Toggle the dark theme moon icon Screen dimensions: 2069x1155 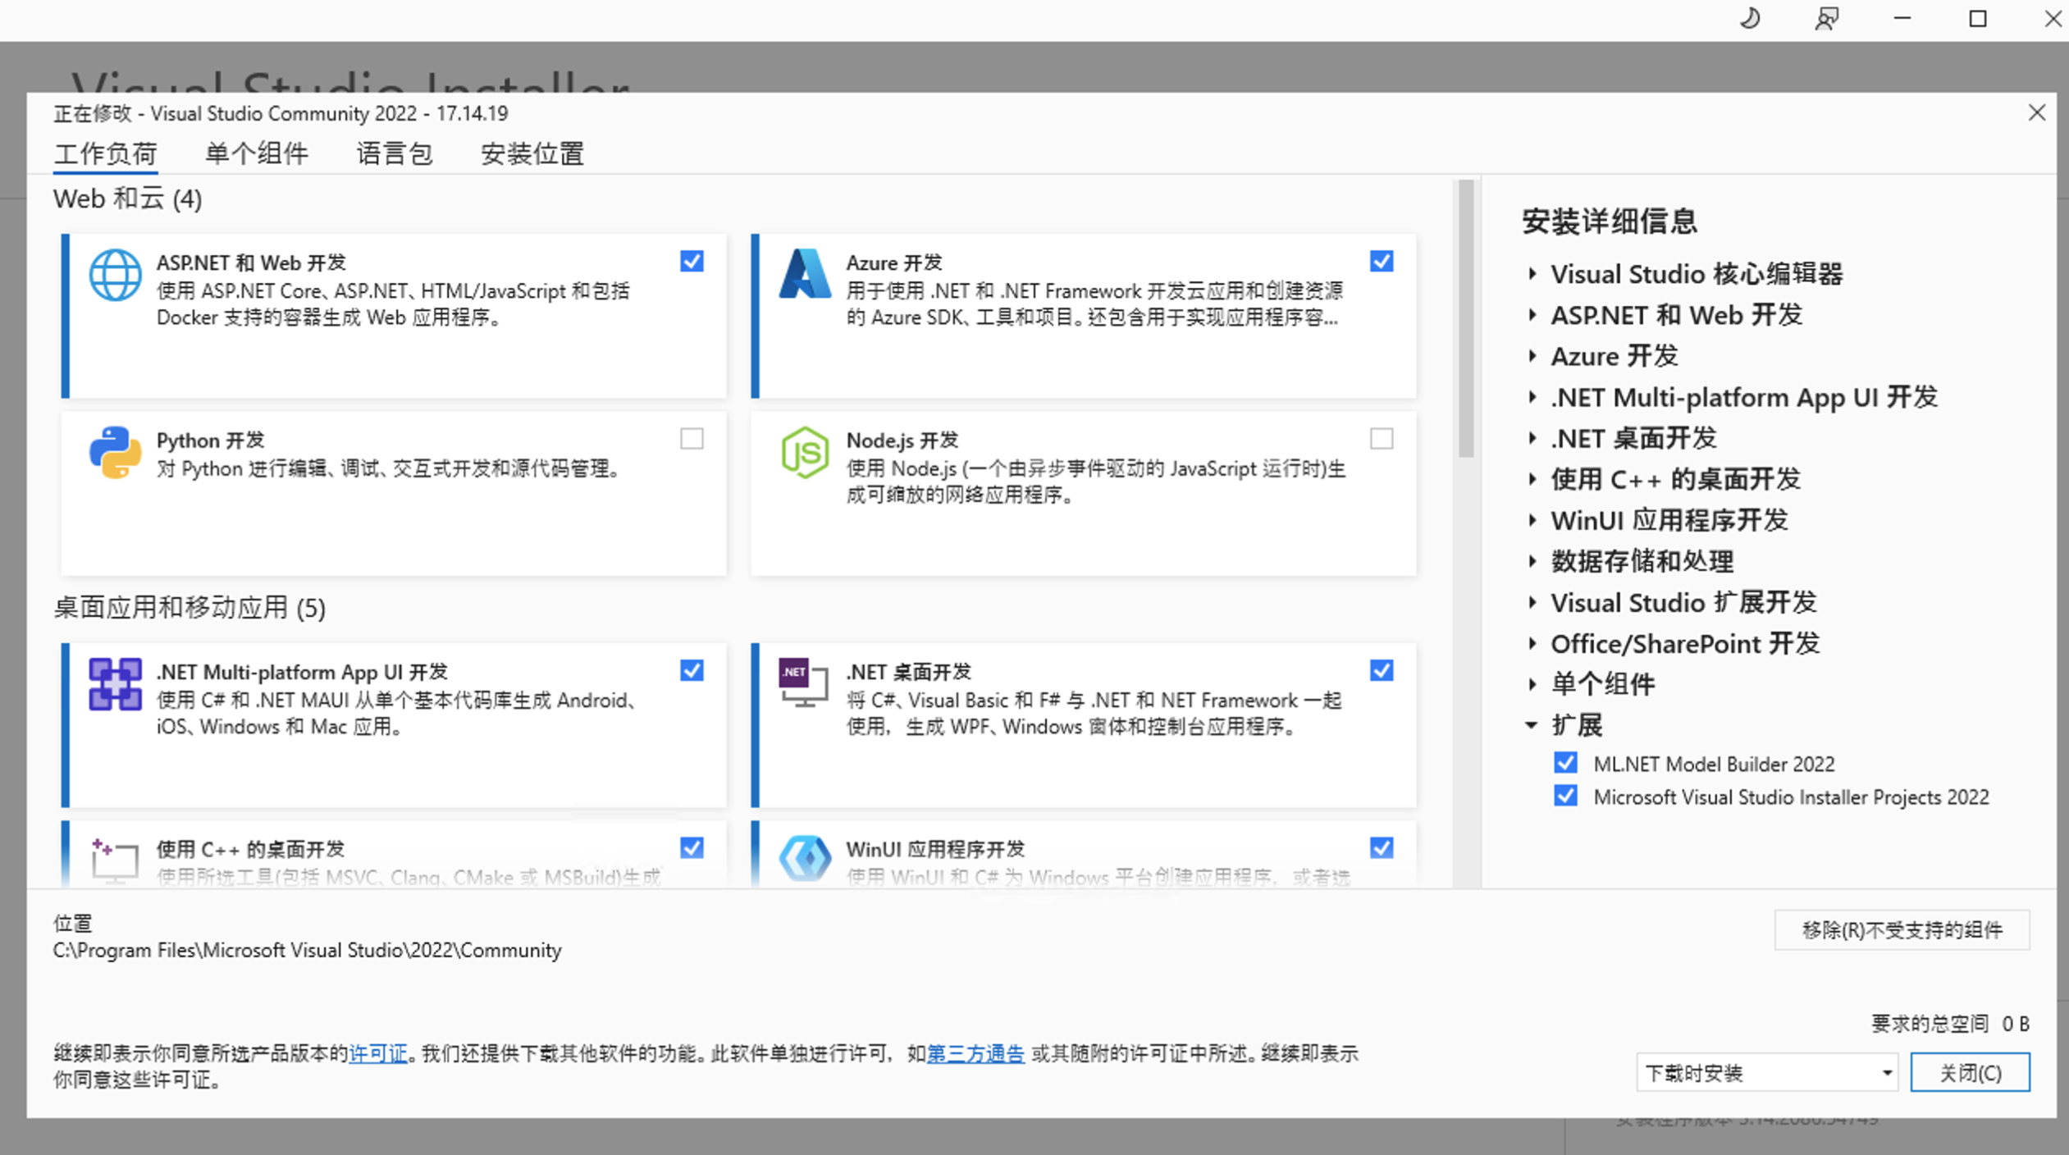tap(1750, 19)
